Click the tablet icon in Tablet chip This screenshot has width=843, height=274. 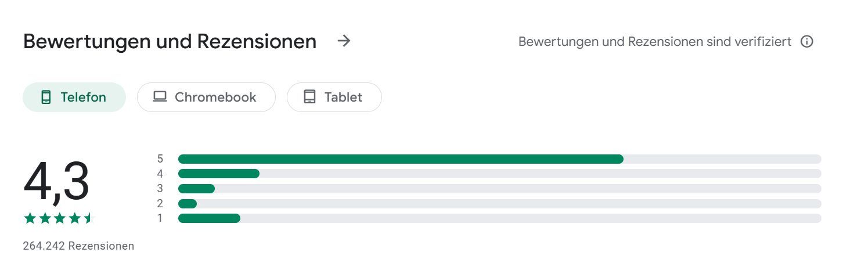coord(310,97)
